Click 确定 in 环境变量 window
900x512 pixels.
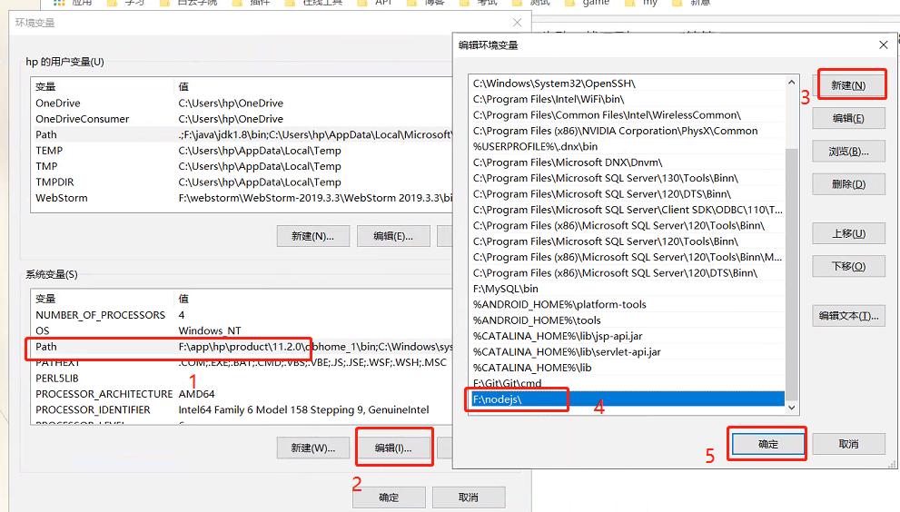(389, 497)
